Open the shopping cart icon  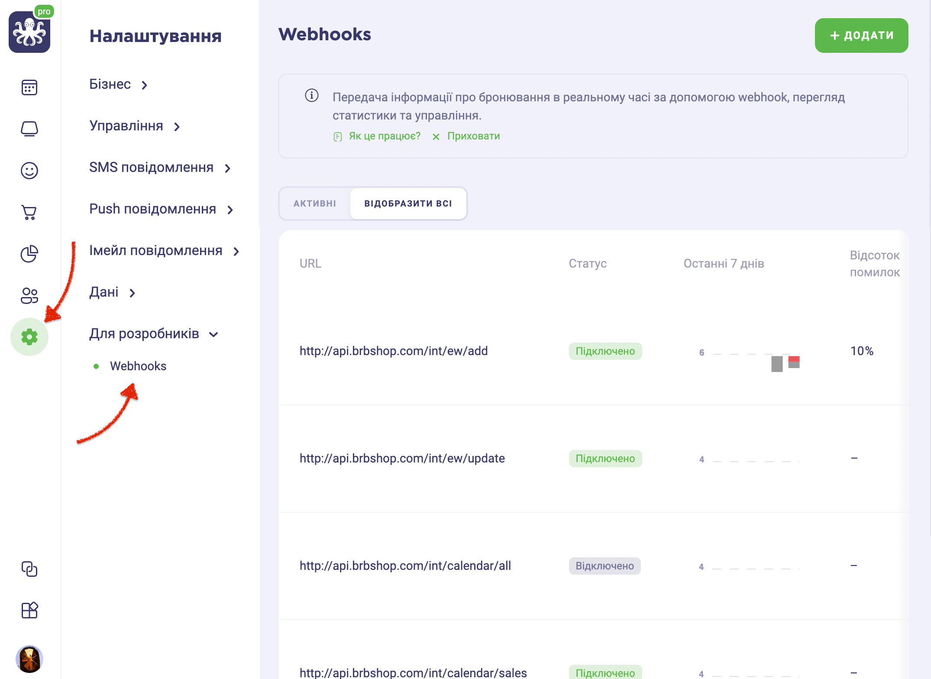click(x=29, y=212)
